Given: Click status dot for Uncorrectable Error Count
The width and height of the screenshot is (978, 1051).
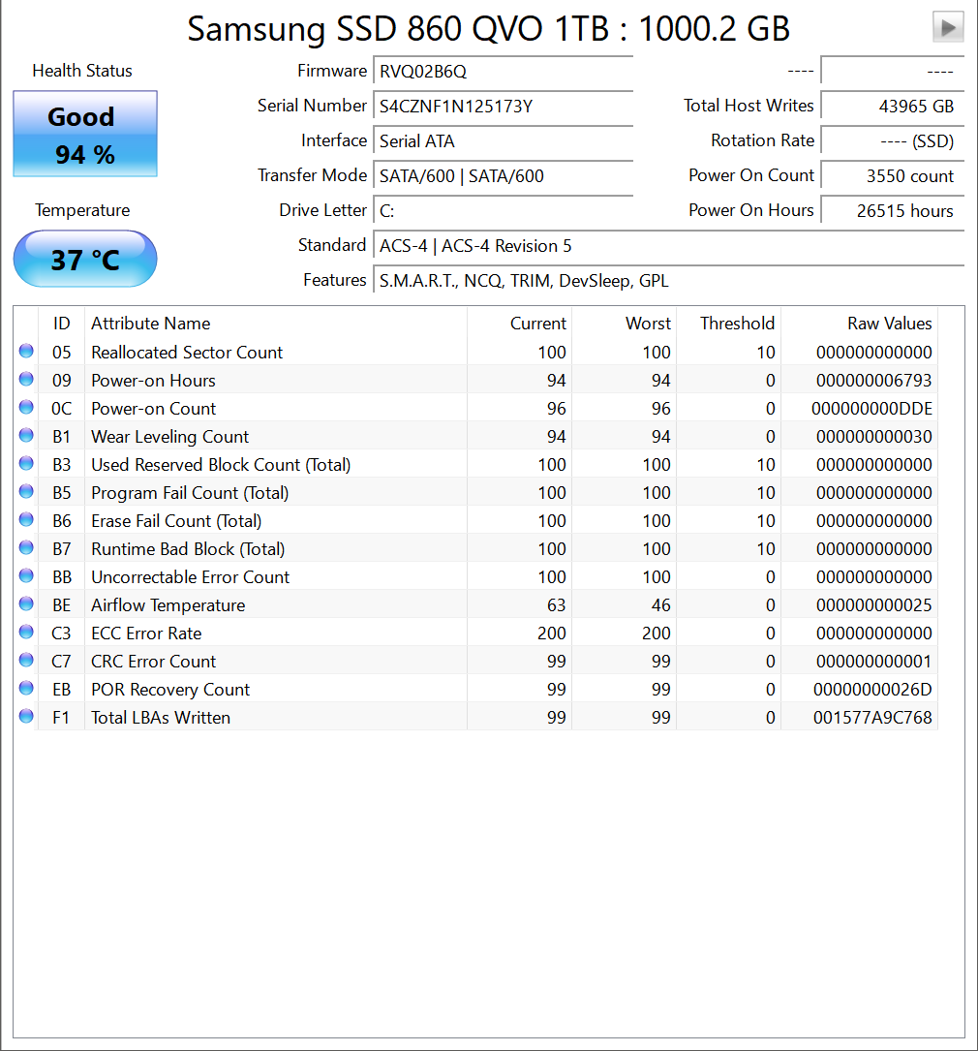Looking at the screenshot, I should click(x=26, y=576).
